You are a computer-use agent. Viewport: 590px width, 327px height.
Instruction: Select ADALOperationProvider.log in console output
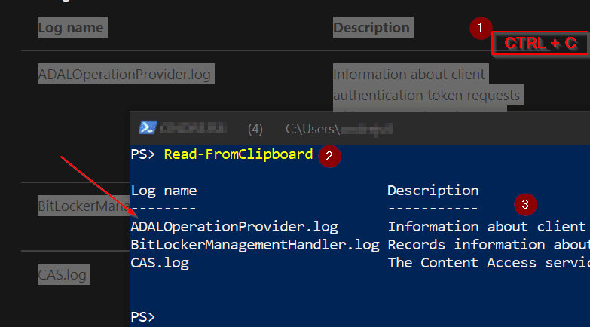[234, 226]
